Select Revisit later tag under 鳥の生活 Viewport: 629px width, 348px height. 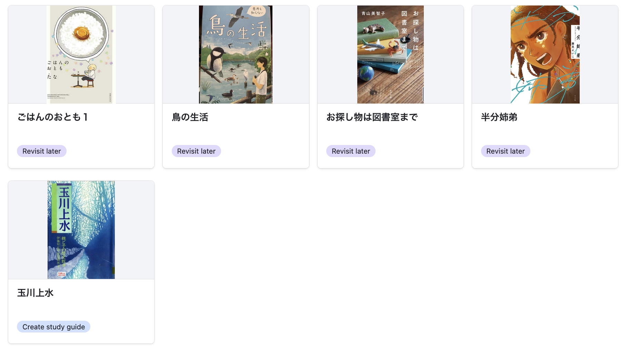pyautogui.click(x=196, y=151)
